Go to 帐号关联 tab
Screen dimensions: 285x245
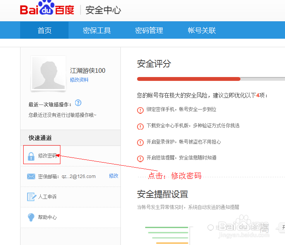[202, 30]
